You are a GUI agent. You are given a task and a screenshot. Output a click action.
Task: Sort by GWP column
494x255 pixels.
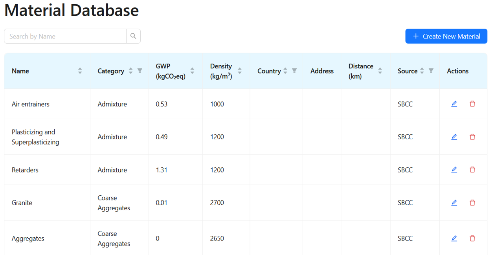point(192,71)
